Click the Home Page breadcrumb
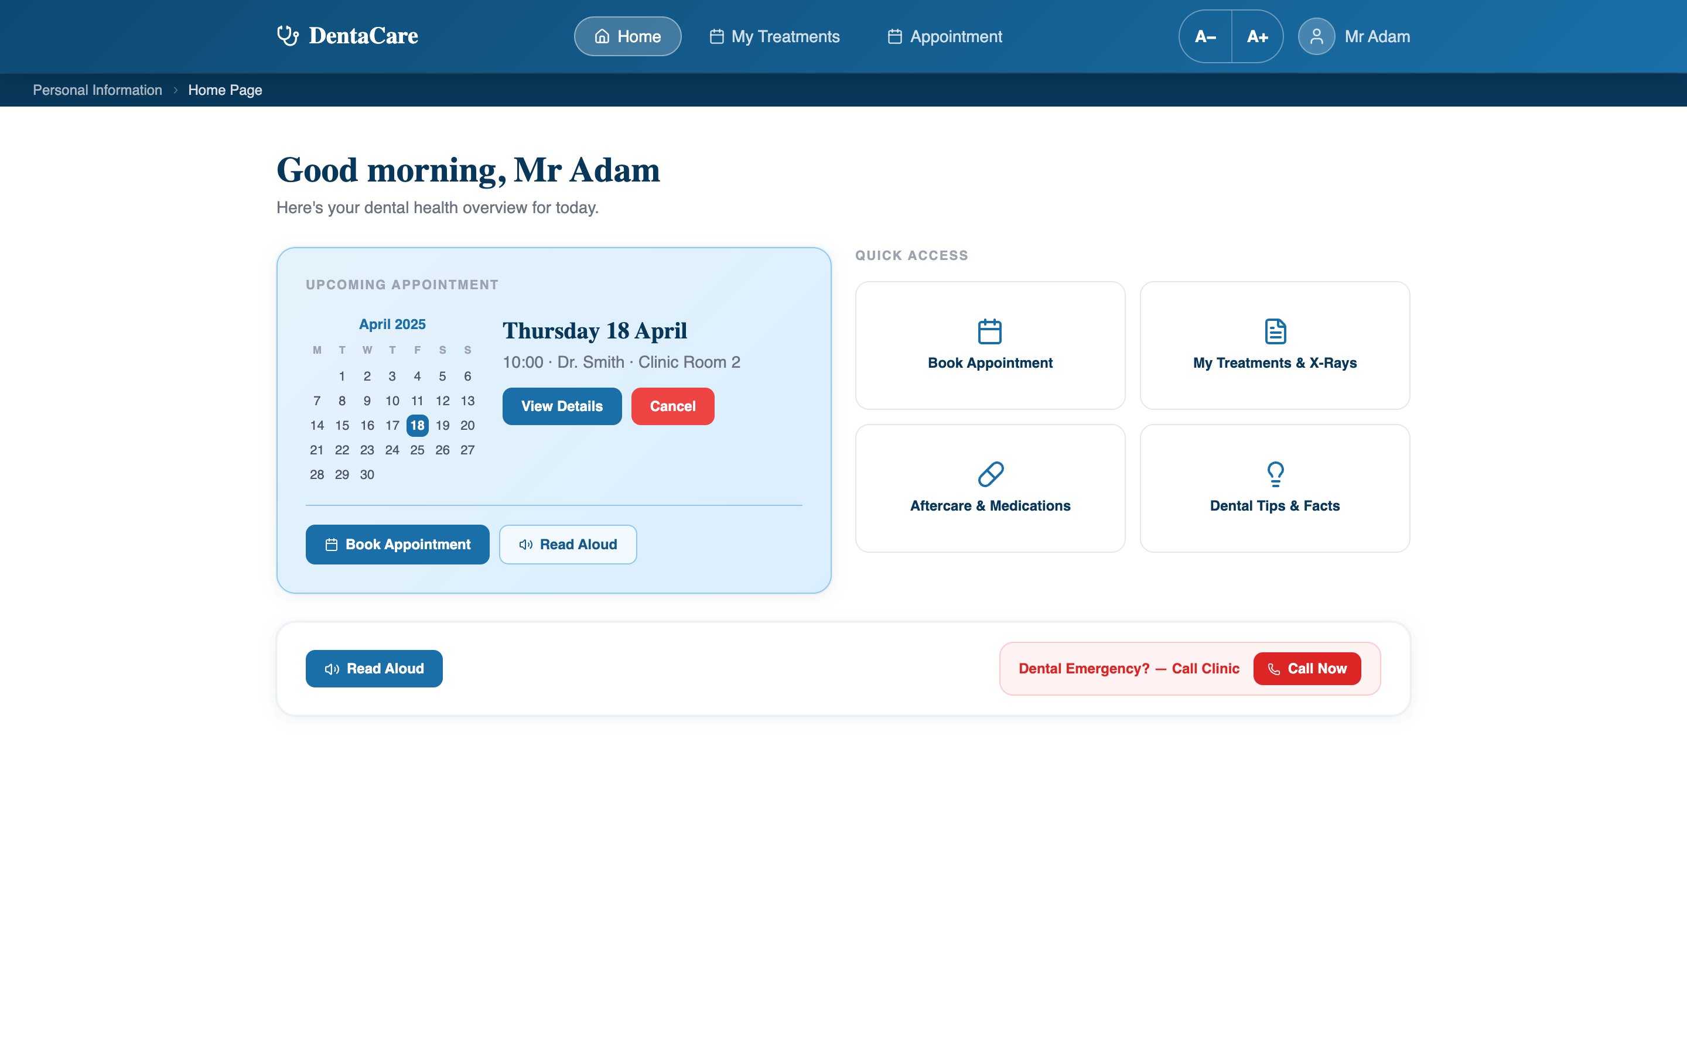 coord(225,90)
